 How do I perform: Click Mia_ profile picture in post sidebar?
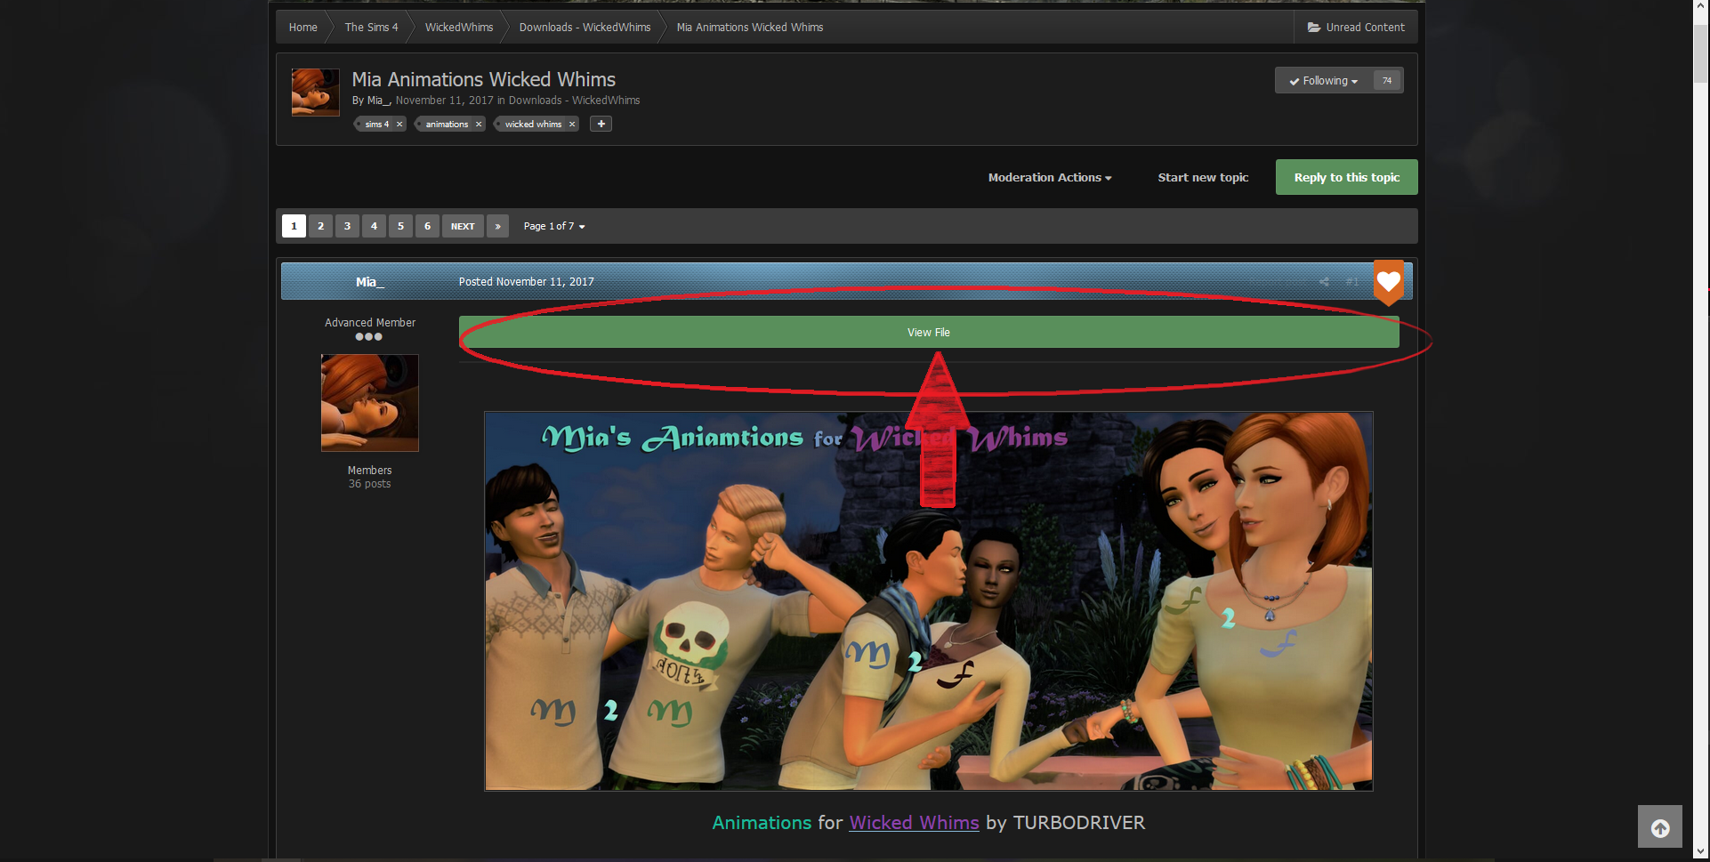pyautogui.click(x=370, y=403)
